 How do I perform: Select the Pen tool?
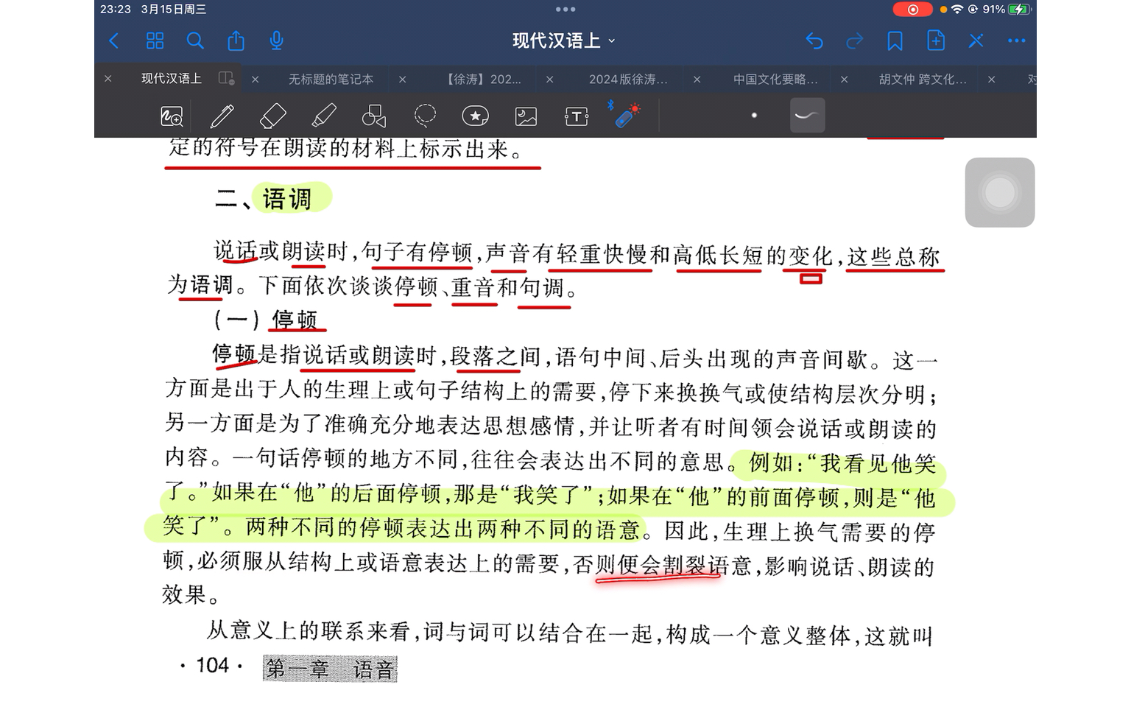pos(222,116)
